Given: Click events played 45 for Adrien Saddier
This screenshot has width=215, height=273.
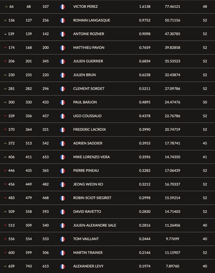Looking at the screenshot, I should 205,143.
